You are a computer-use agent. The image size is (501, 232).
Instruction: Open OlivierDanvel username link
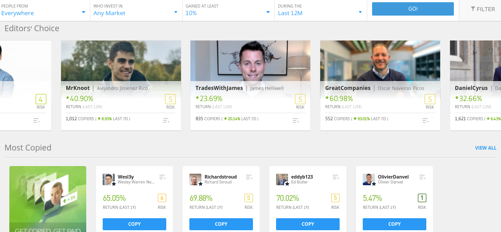393,177
